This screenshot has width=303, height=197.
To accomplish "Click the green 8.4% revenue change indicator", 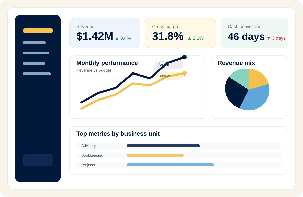I will coord(123,38).
